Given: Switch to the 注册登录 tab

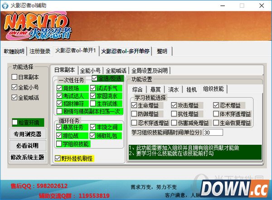Looking at the screenshot, I should [x=40, y=51].
